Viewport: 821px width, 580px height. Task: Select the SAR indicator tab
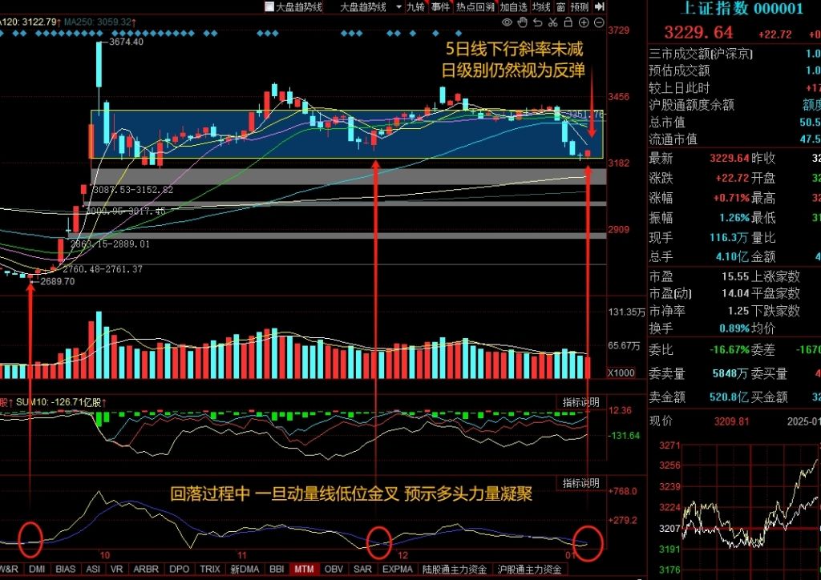click(363, 569)
